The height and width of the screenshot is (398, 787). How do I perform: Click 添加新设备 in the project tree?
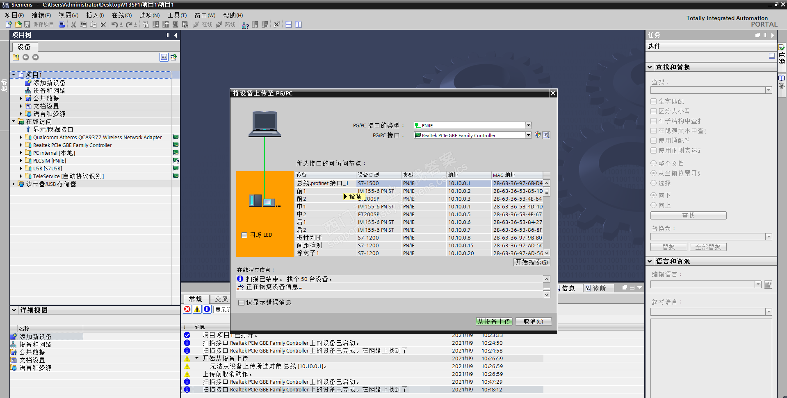49,83
